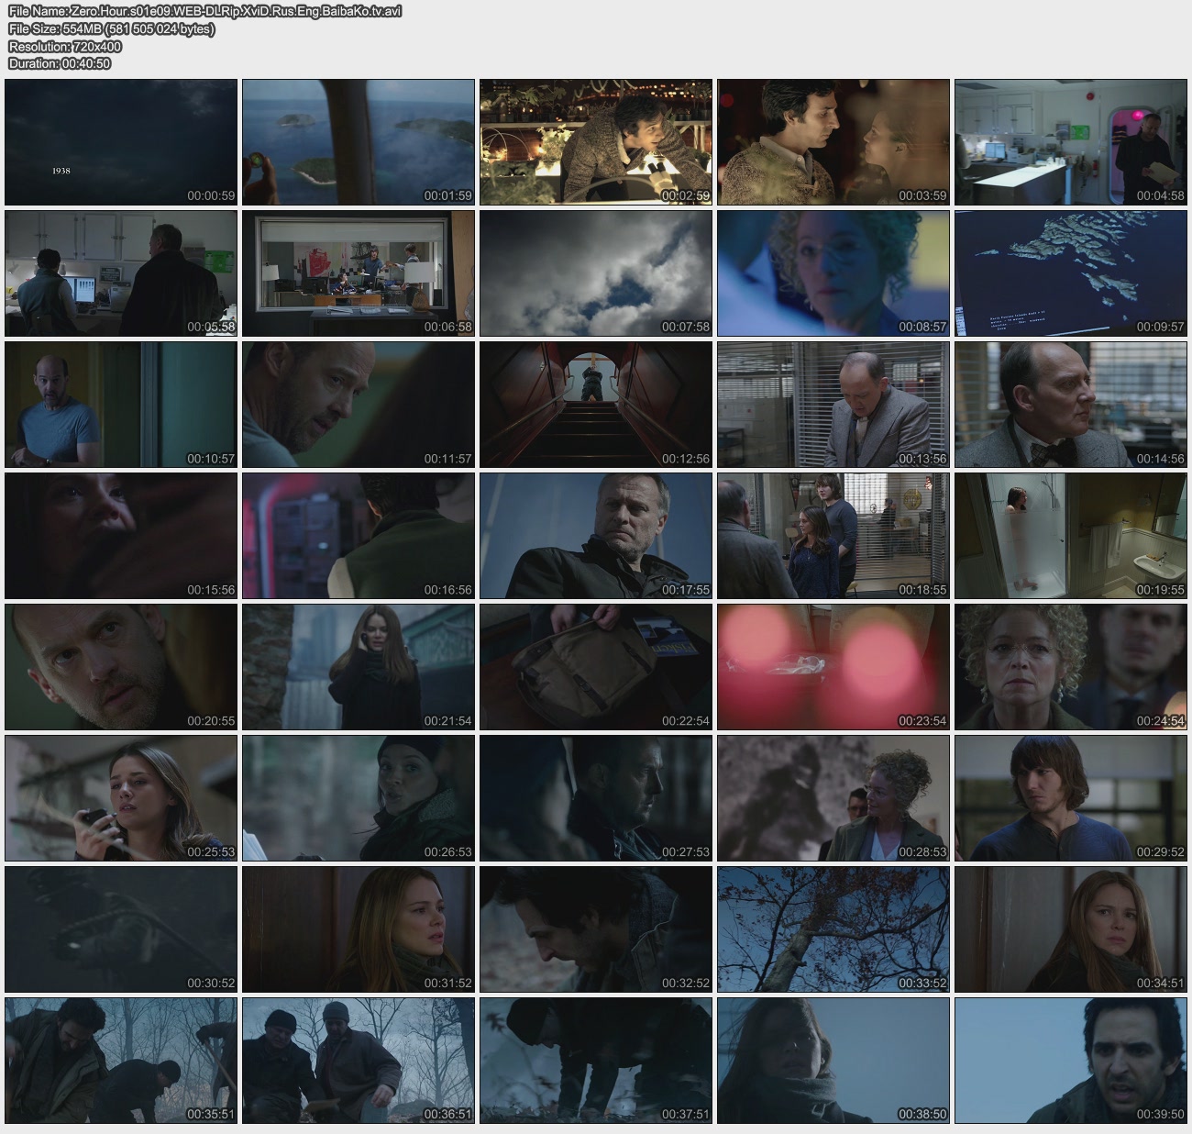Open the red staircase thumbnail at 00:12:56
This screenshot has height=1134, width=1192.
click(x=596, y=405)
